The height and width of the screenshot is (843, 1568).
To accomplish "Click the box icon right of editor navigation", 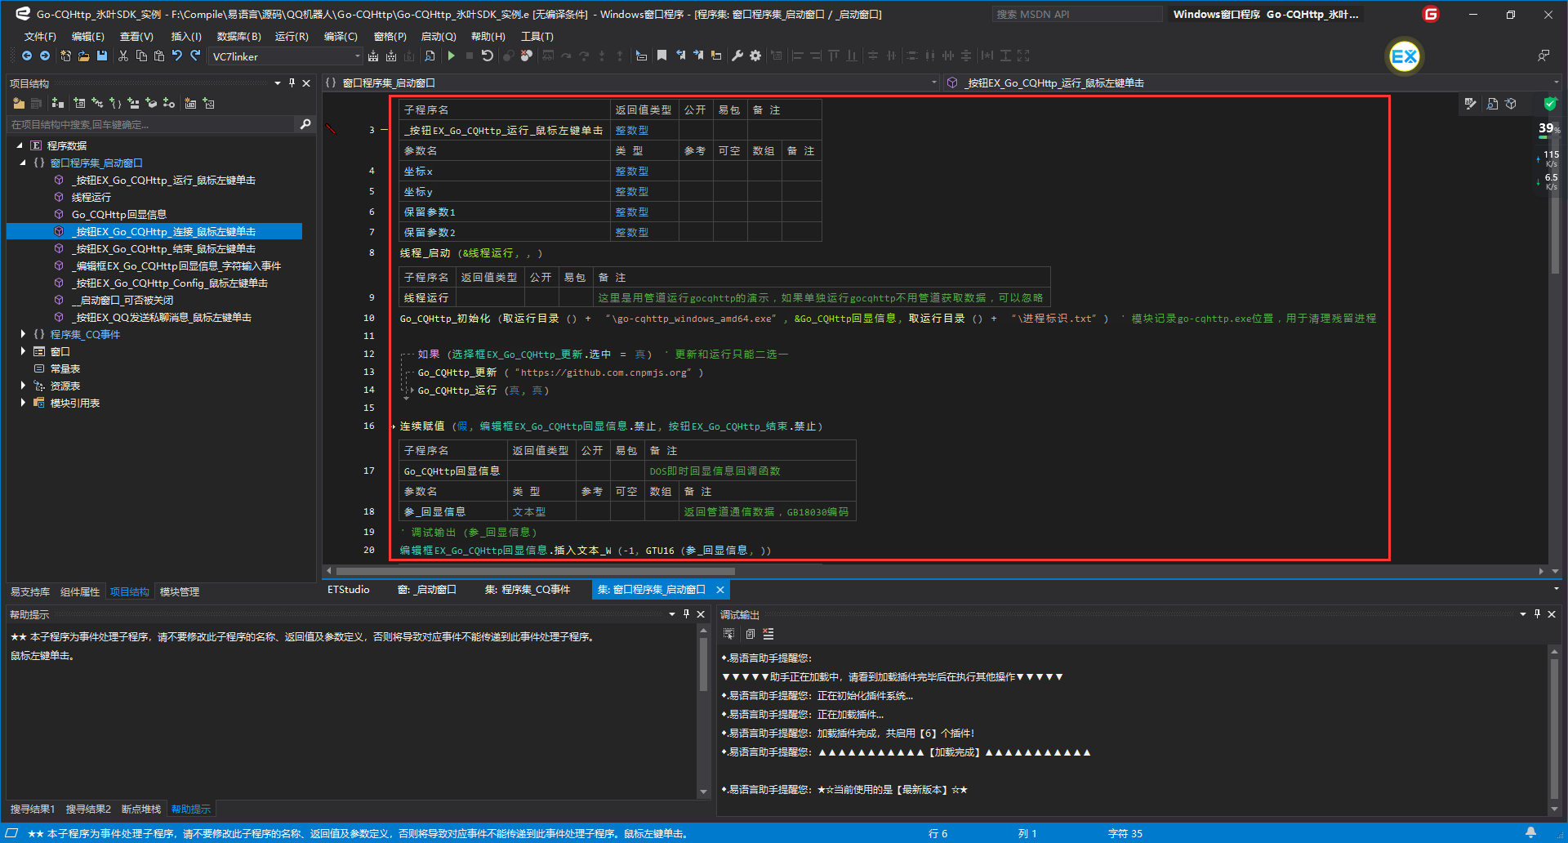I will 1511,104.
